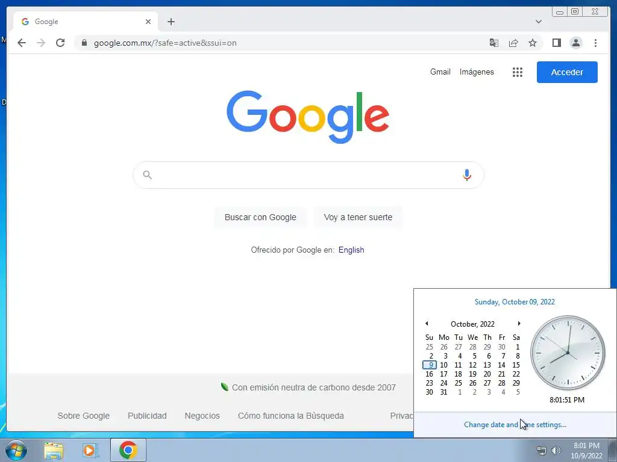Select October 9 in the calendar
Image resolution: width=617 pixels, height=462 pixels.
[429, 365]
